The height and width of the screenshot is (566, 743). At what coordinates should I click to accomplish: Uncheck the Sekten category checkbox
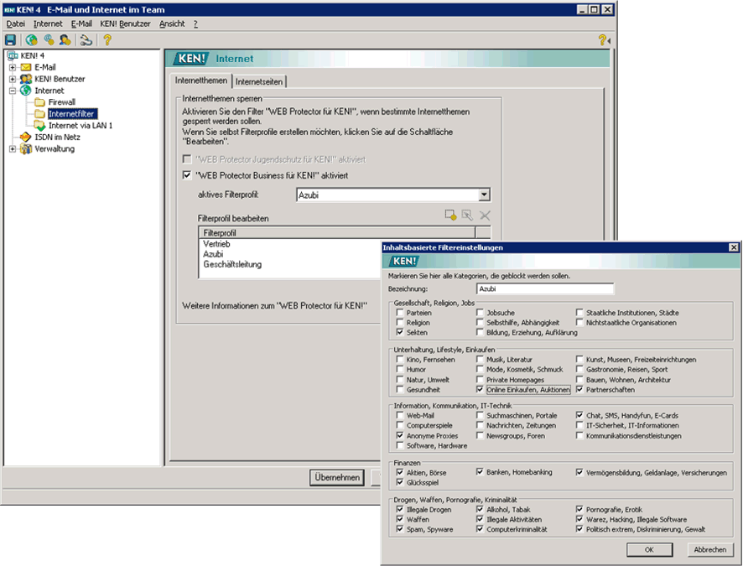pos(400,333)
